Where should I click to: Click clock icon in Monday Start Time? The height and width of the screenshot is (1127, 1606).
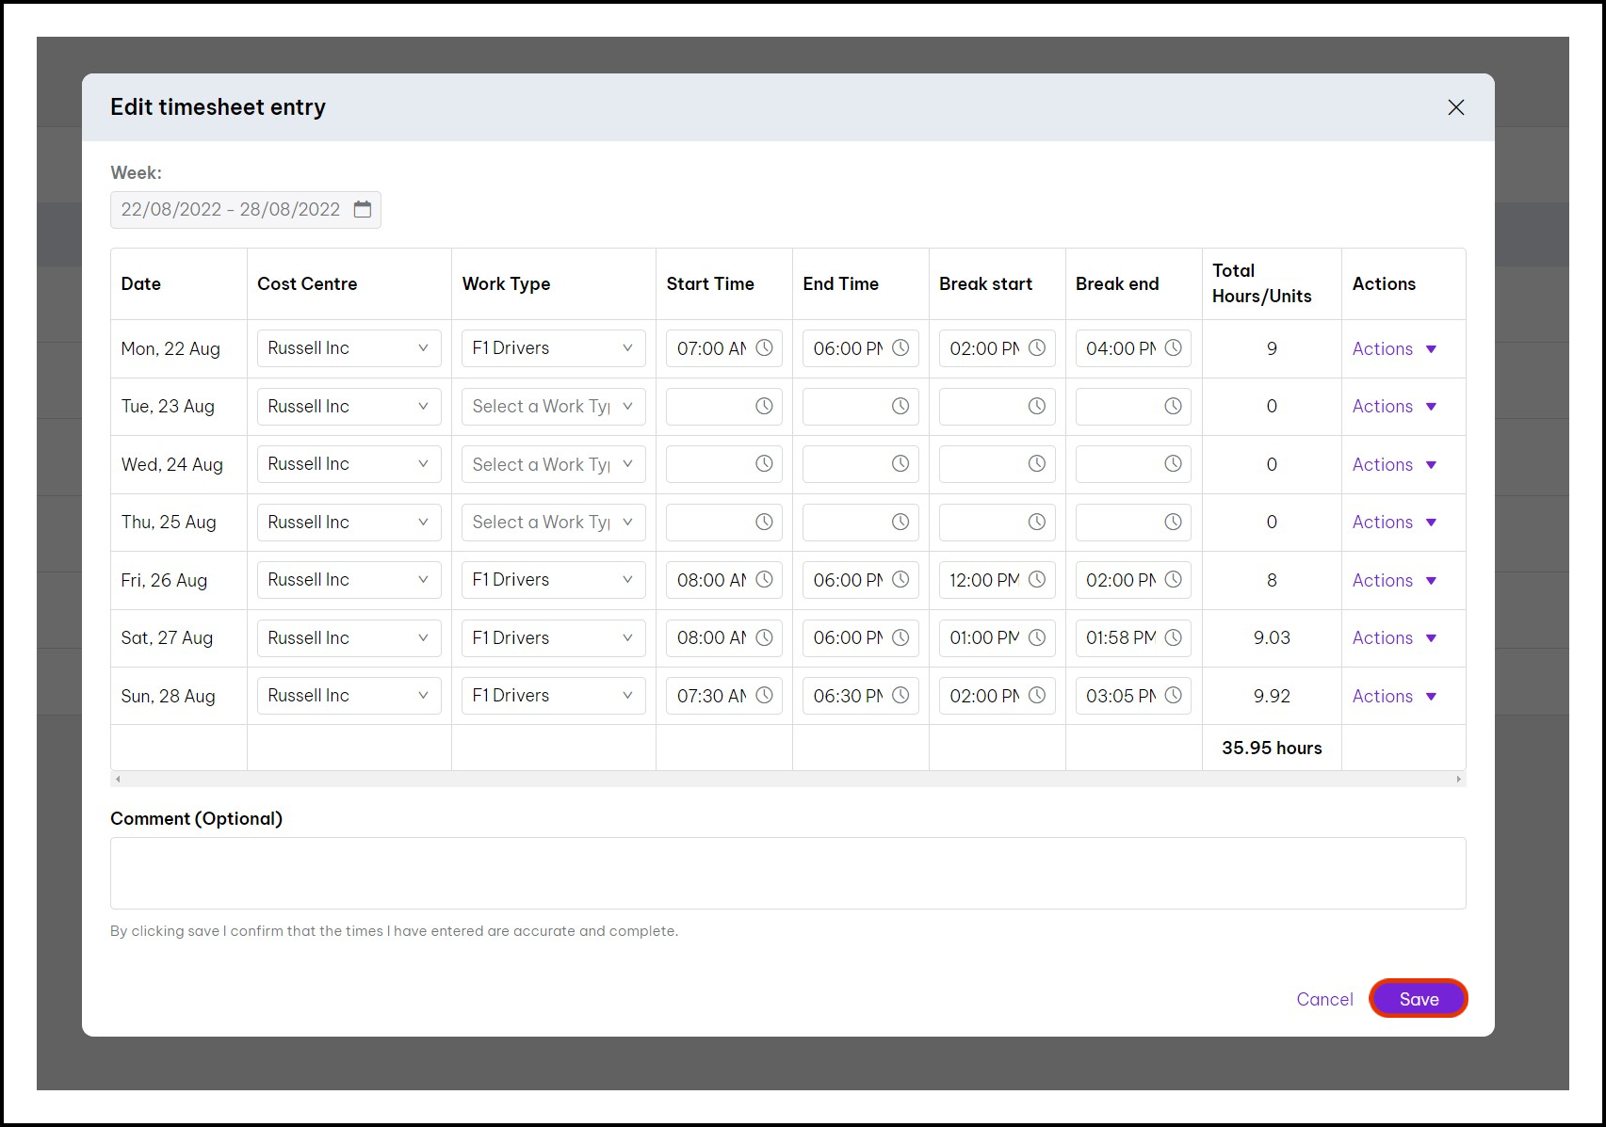[764, 348]
